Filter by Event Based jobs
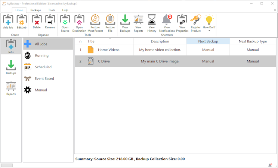 tap(48, 78)
